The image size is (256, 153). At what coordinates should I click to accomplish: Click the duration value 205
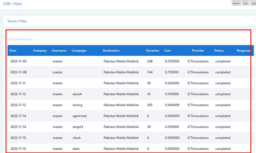150,105
